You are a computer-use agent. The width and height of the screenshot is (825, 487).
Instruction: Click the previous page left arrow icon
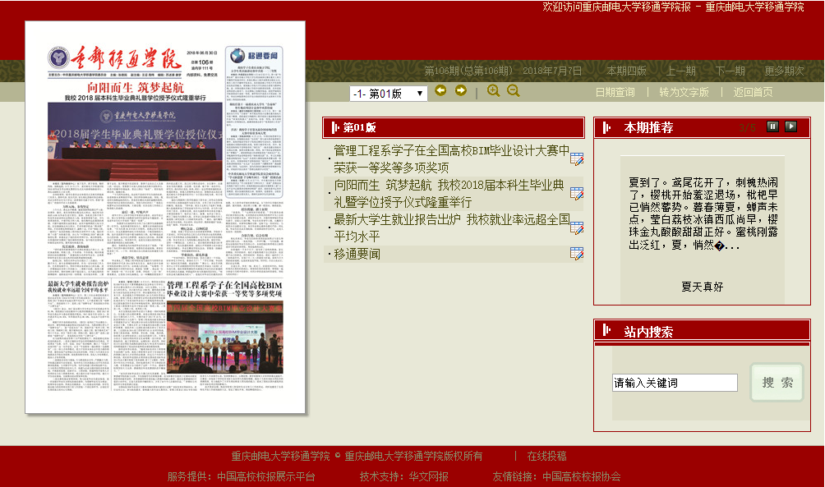point(441,91)
